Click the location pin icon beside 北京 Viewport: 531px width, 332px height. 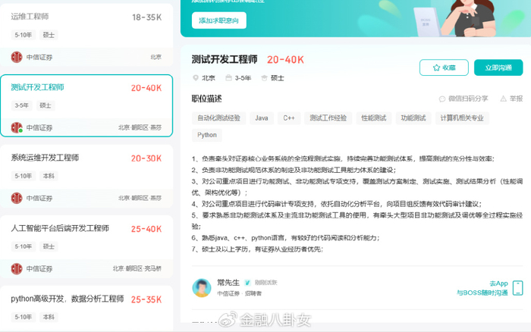click(196, 78)
